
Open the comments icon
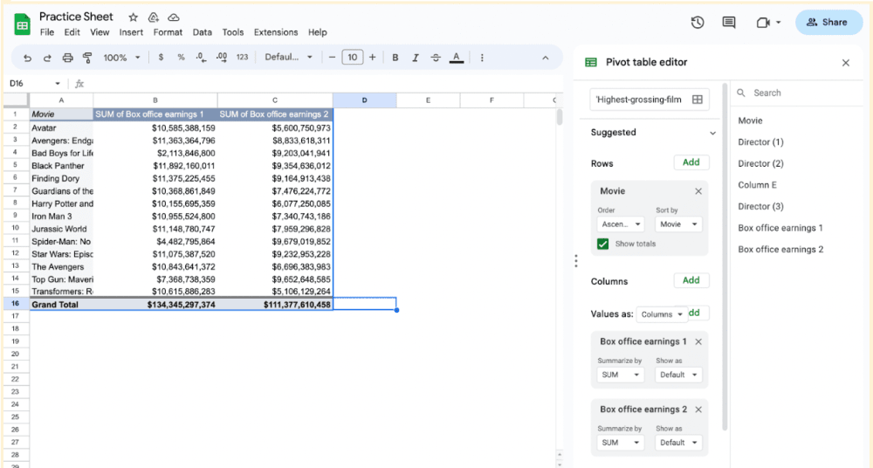tap(729, 23)
